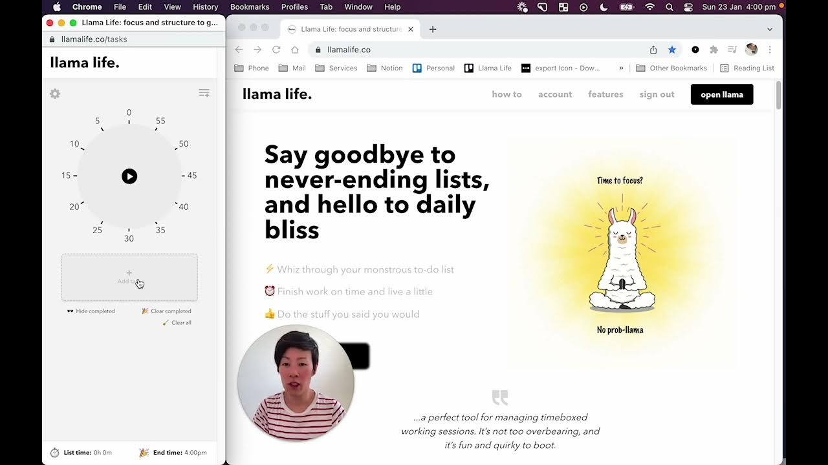Expand hidden bookmarks with the double chevron

621,68
